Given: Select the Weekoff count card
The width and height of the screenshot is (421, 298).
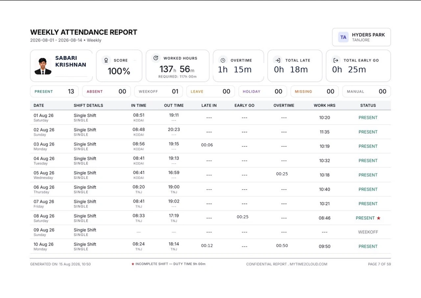Looking at the screenshot, I should [x=159, y=92].
